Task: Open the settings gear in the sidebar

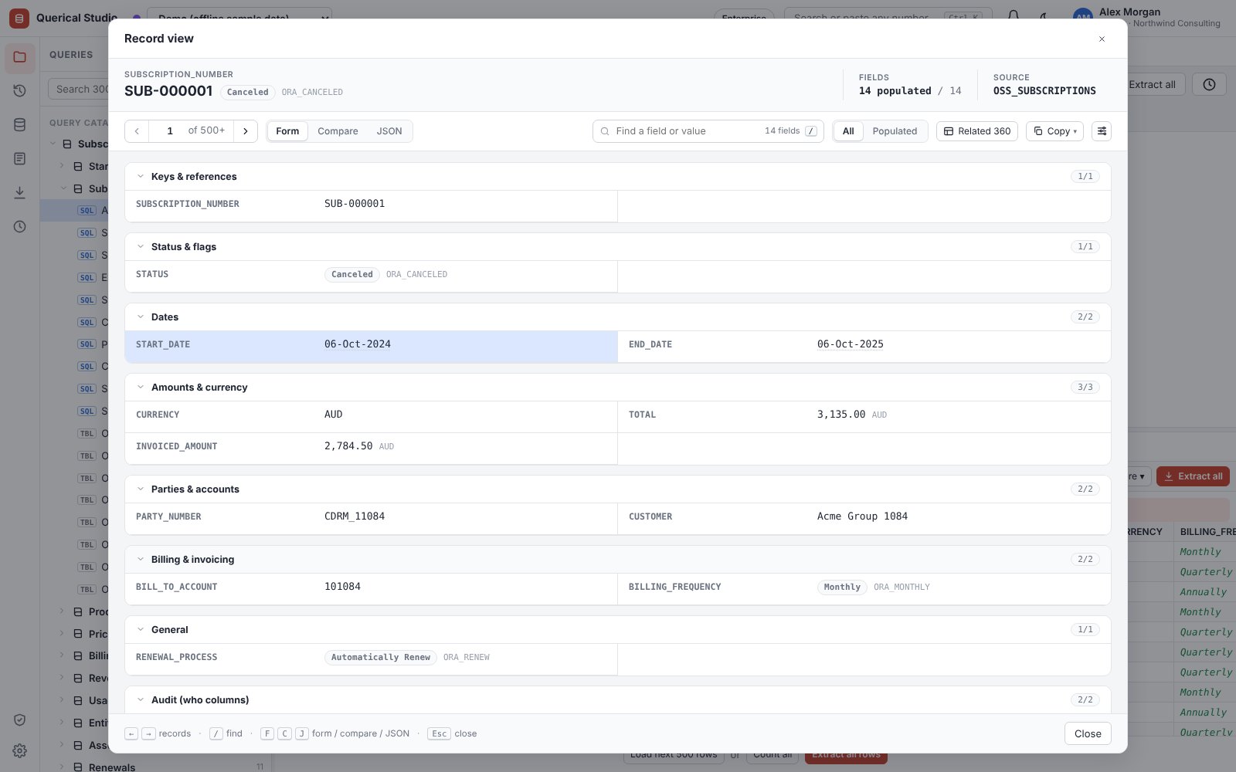Action: point(20,750)
